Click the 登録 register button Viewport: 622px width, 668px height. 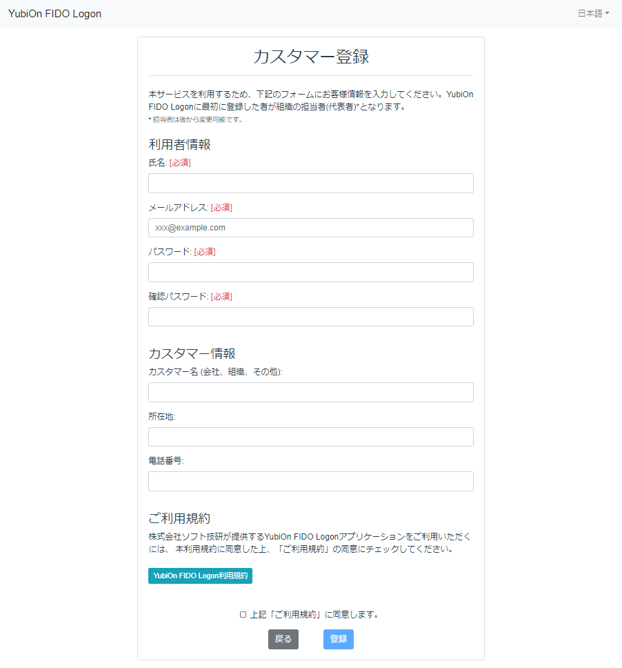point(339,640)
